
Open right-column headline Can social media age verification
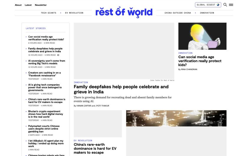click(200, 61)
